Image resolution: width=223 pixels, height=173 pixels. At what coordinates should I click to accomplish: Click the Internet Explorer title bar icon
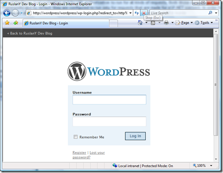click(x=5, y=4)
